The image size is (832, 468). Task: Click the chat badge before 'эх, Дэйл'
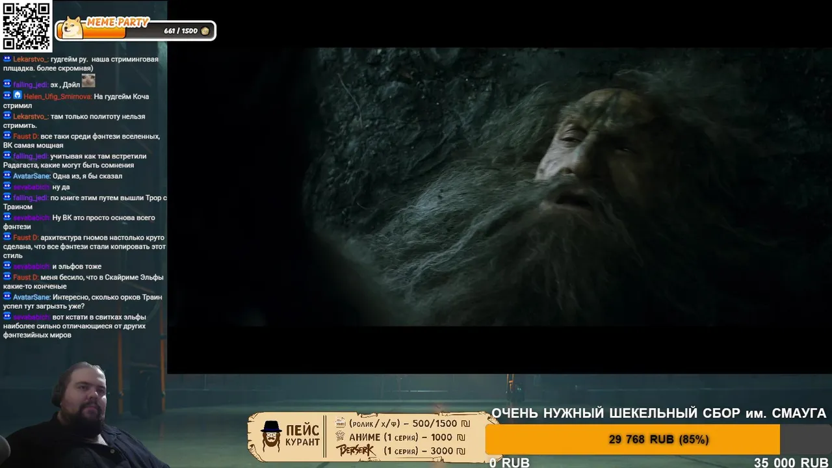(x=7, y=84)
